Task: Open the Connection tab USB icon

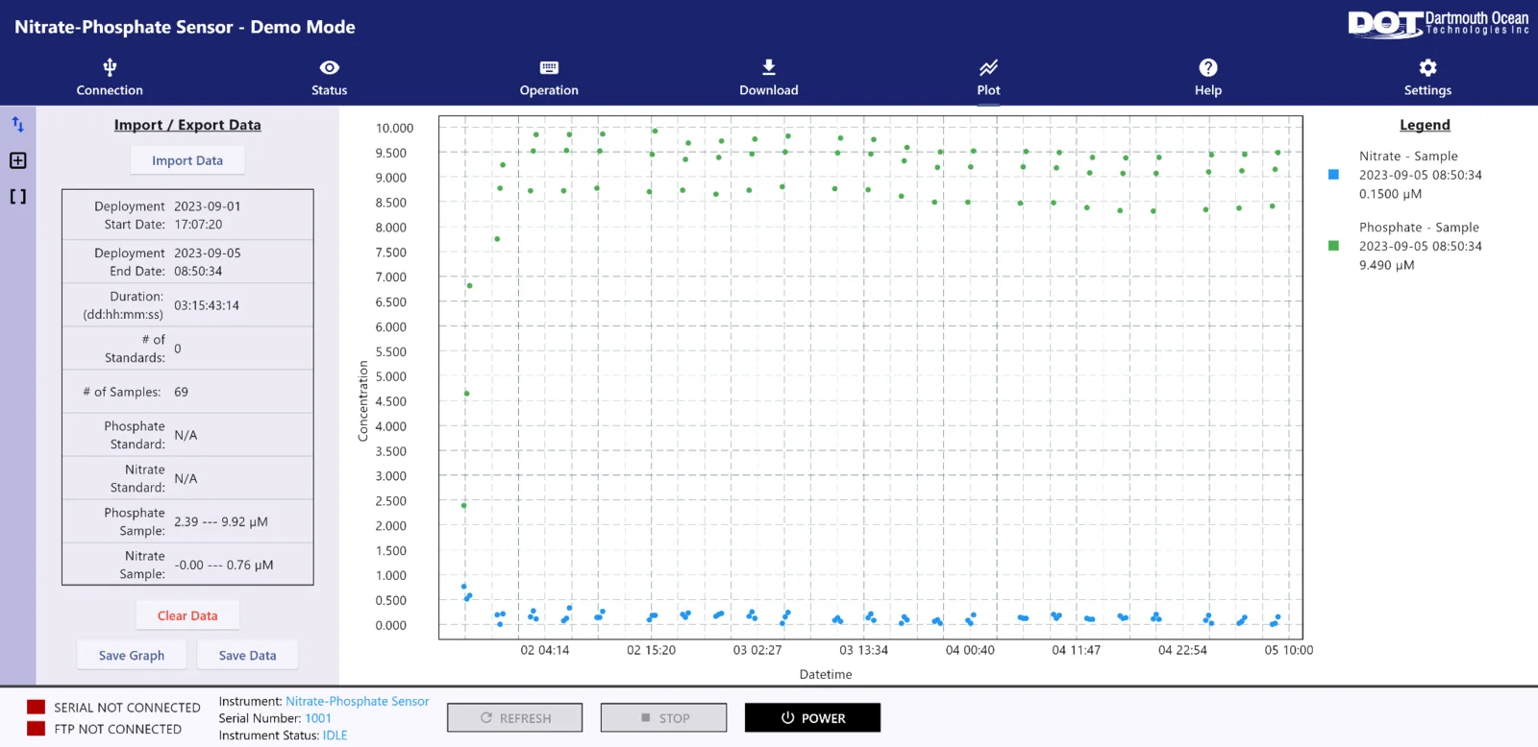Action: [110, 67]
